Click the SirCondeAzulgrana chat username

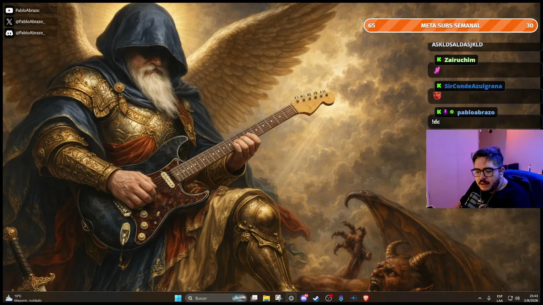tap(473, 86)
